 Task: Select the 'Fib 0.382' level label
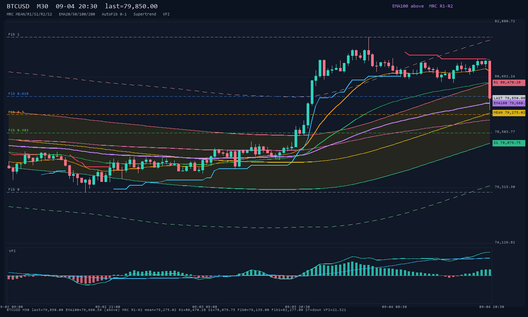(x=18, y=130)
